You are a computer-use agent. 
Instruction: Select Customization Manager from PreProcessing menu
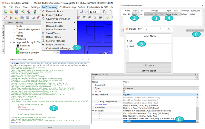[59, 48]
